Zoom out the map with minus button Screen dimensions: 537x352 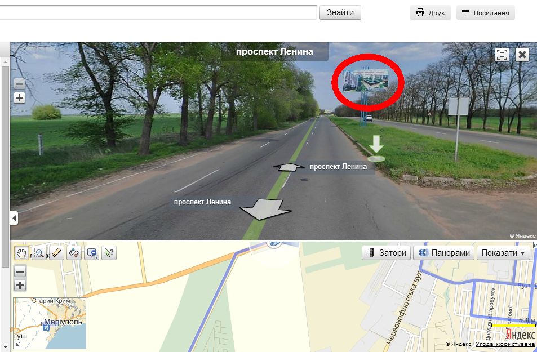click(20, 271)
